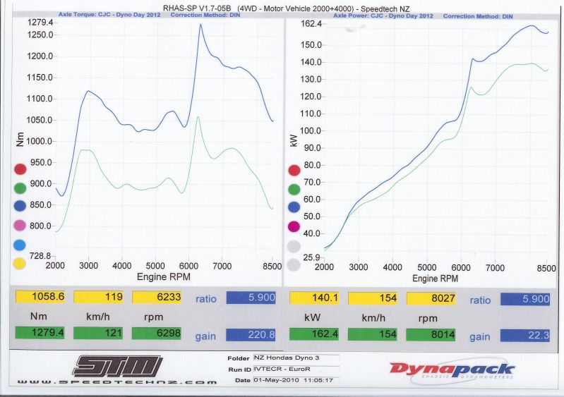The width and height of the screenshot is (564, 397).
Task: Toggle green run circle on power graph
Action: point(295,189)
